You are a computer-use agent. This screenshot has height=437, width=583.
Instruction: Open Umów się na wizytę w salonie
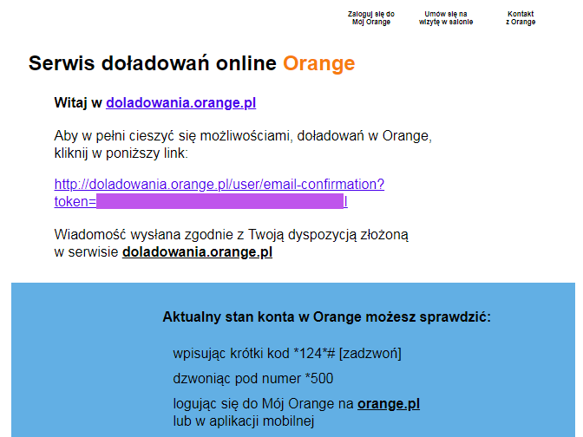click(446, 18)
